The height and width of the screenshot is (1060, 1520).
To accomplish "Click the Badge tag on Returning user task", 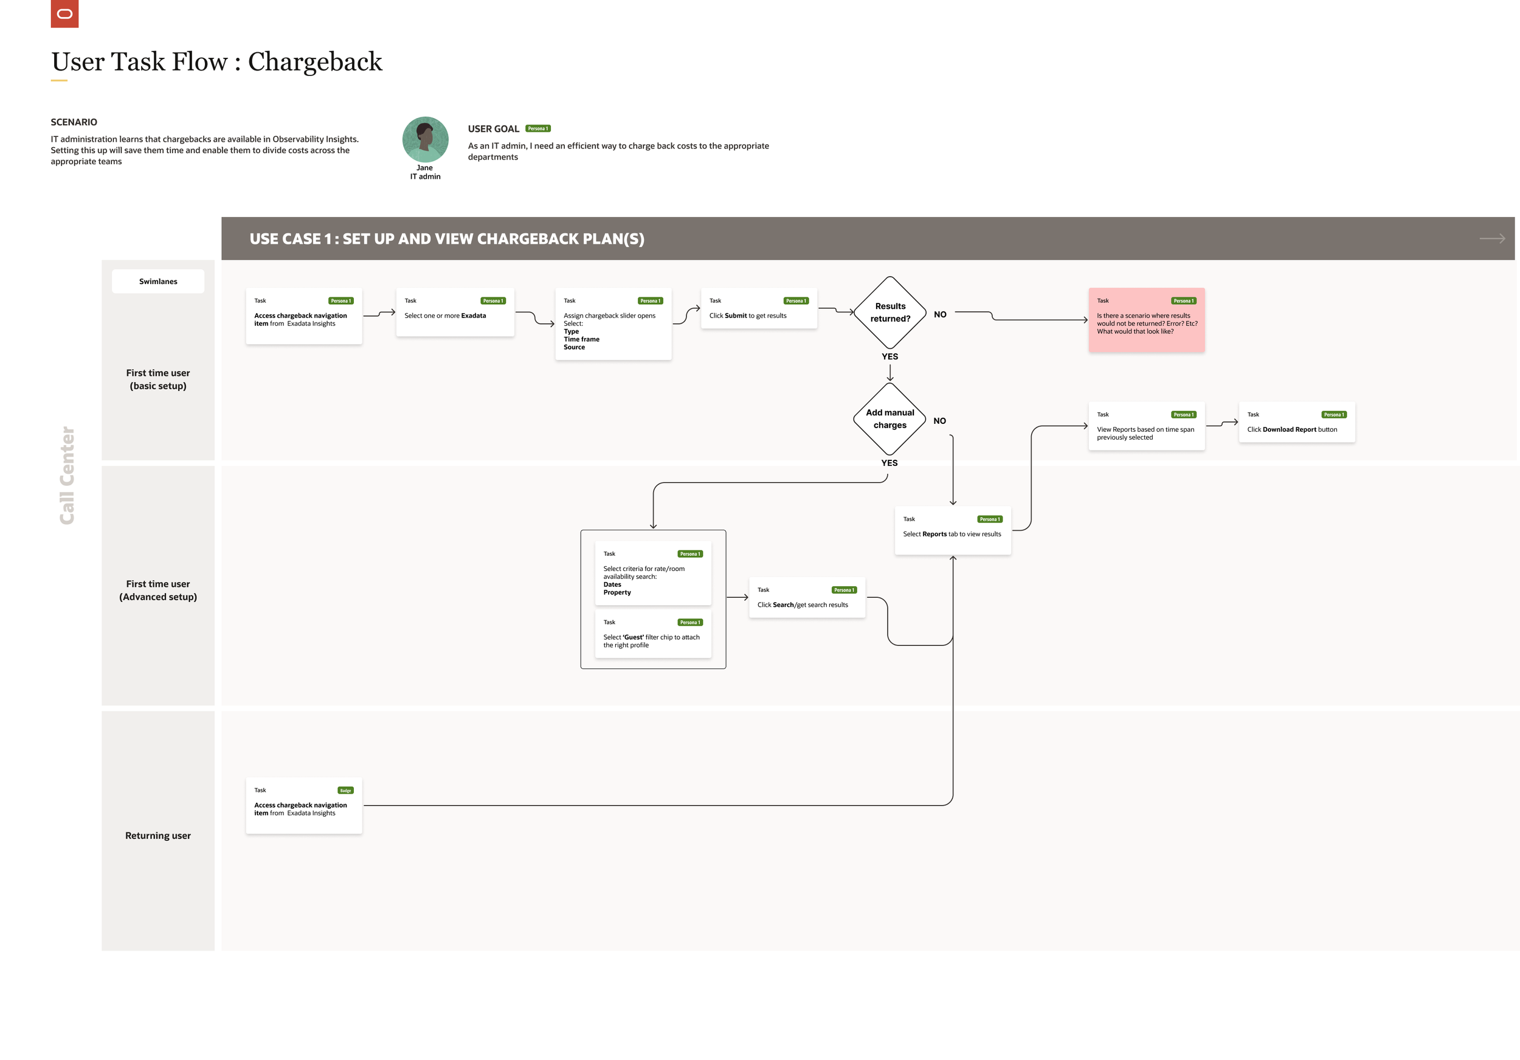I will point(345,790).
